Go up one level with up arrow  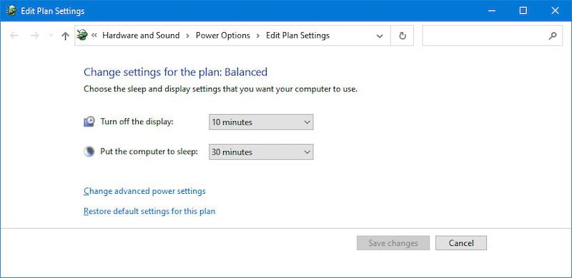point(65,36)
